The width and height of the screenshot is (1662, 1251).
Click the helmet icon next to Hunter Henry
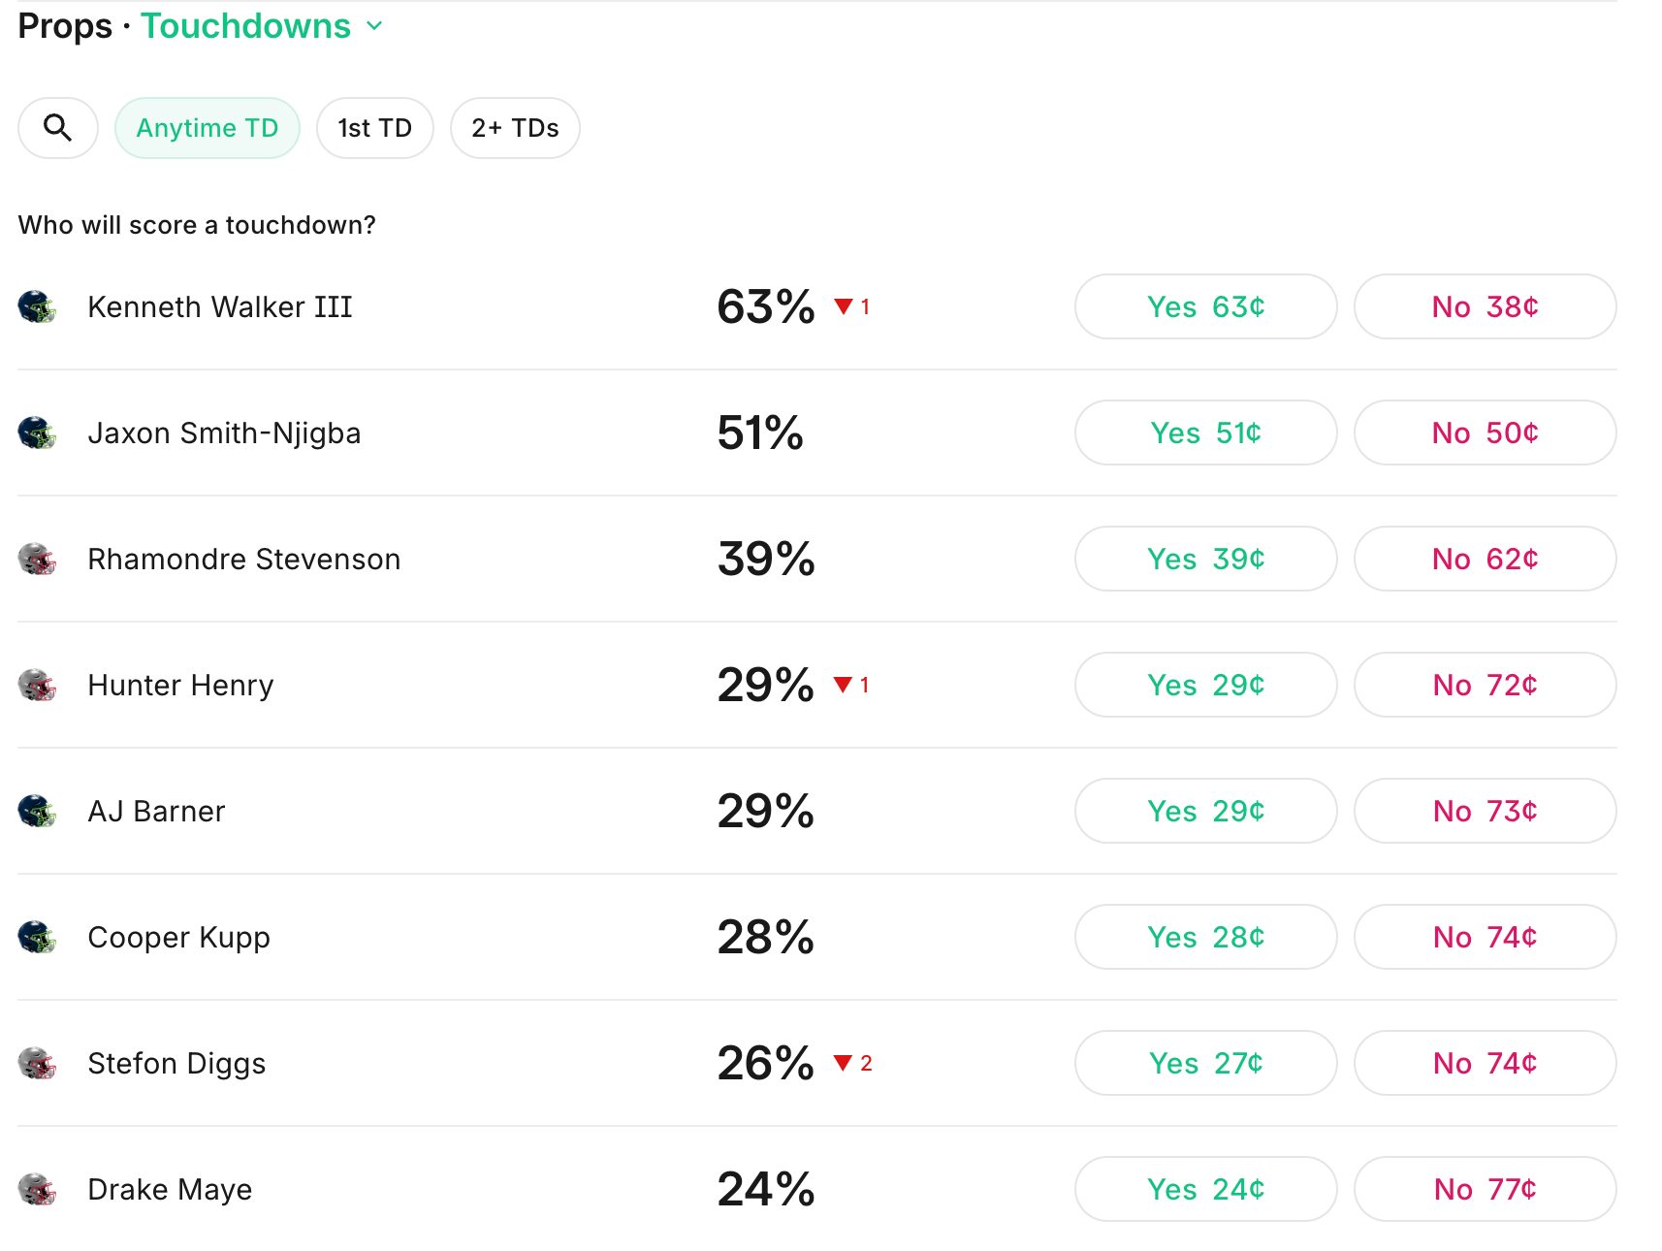(37, 686)
